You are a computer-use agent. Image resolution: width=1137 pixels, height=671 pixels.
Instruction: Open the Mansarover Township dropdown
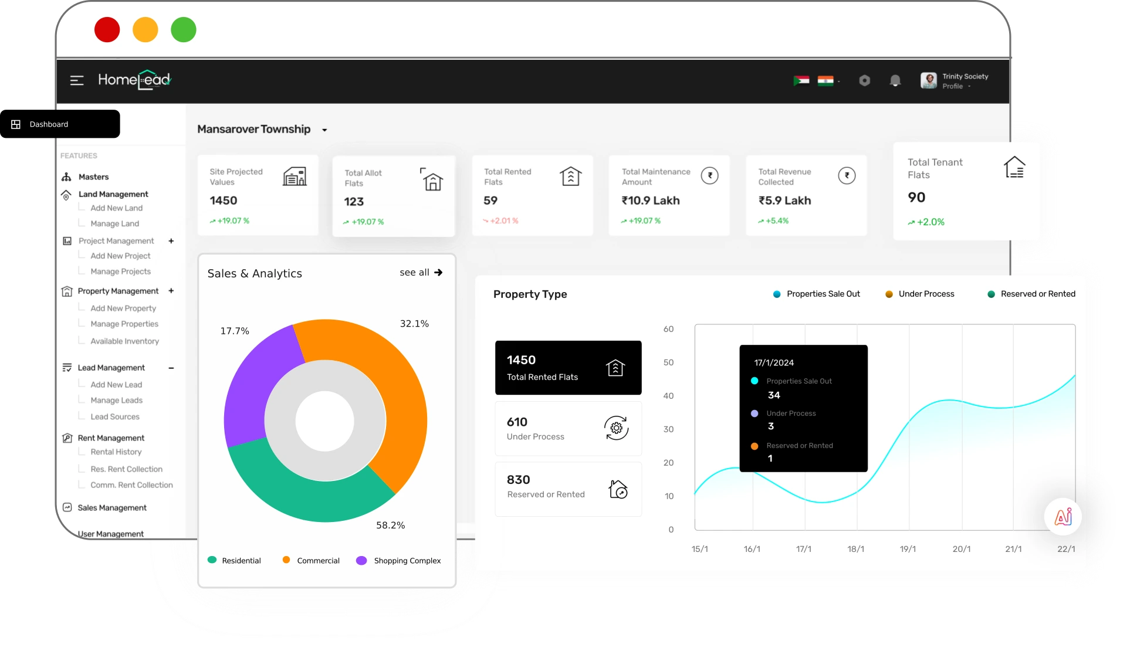pyautogui.click(x=324, y=130)
